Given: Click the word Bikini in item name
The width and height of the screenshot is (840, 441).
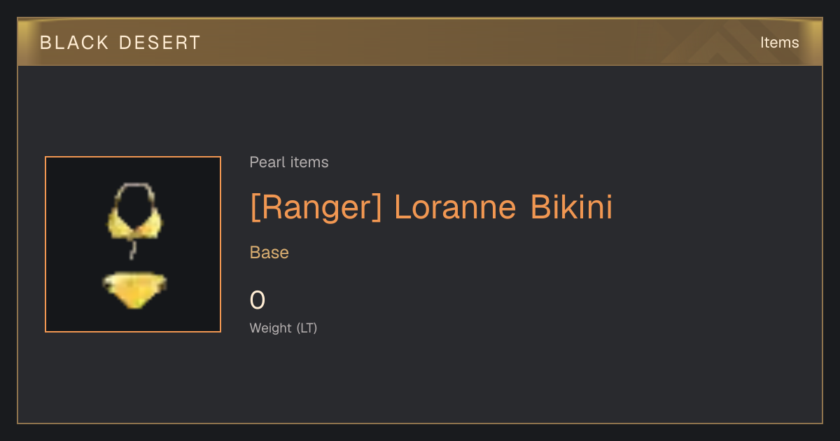Looking at the screenshot, I should [x=571, y=207].
